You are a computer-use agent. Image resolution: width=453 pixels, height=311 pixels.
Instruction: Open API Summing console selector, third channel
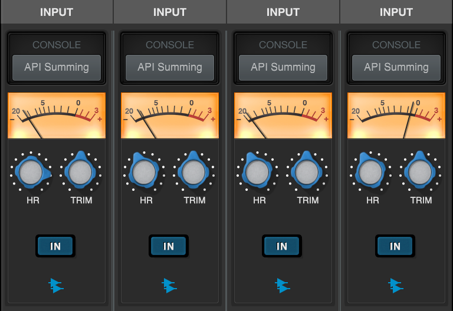coord(283,68)
